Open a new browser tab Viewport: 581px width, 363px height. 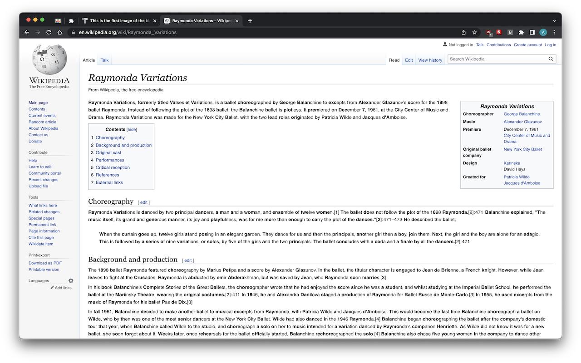coord(250,20)
